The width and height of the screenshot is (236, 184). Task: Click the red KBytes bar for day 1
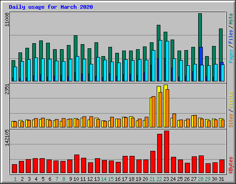click(14, 169)
